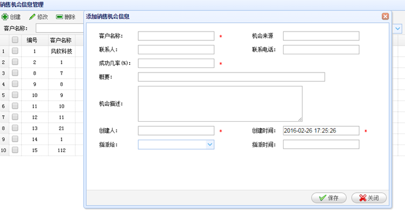Check the checkbox for row 4 编号 9
The width and height of the screenshot is (405, 217).
[15, 84]
